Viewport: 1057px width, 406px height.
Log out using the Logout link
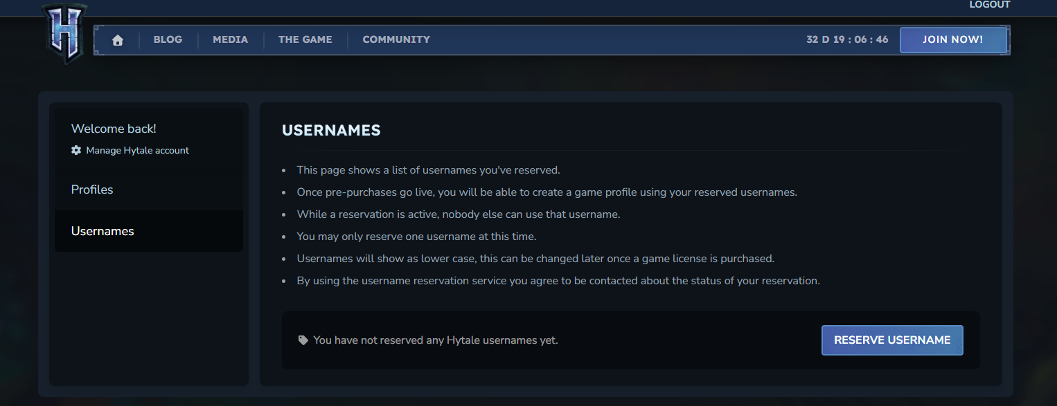pyautogui.click(x=989, y=5)
